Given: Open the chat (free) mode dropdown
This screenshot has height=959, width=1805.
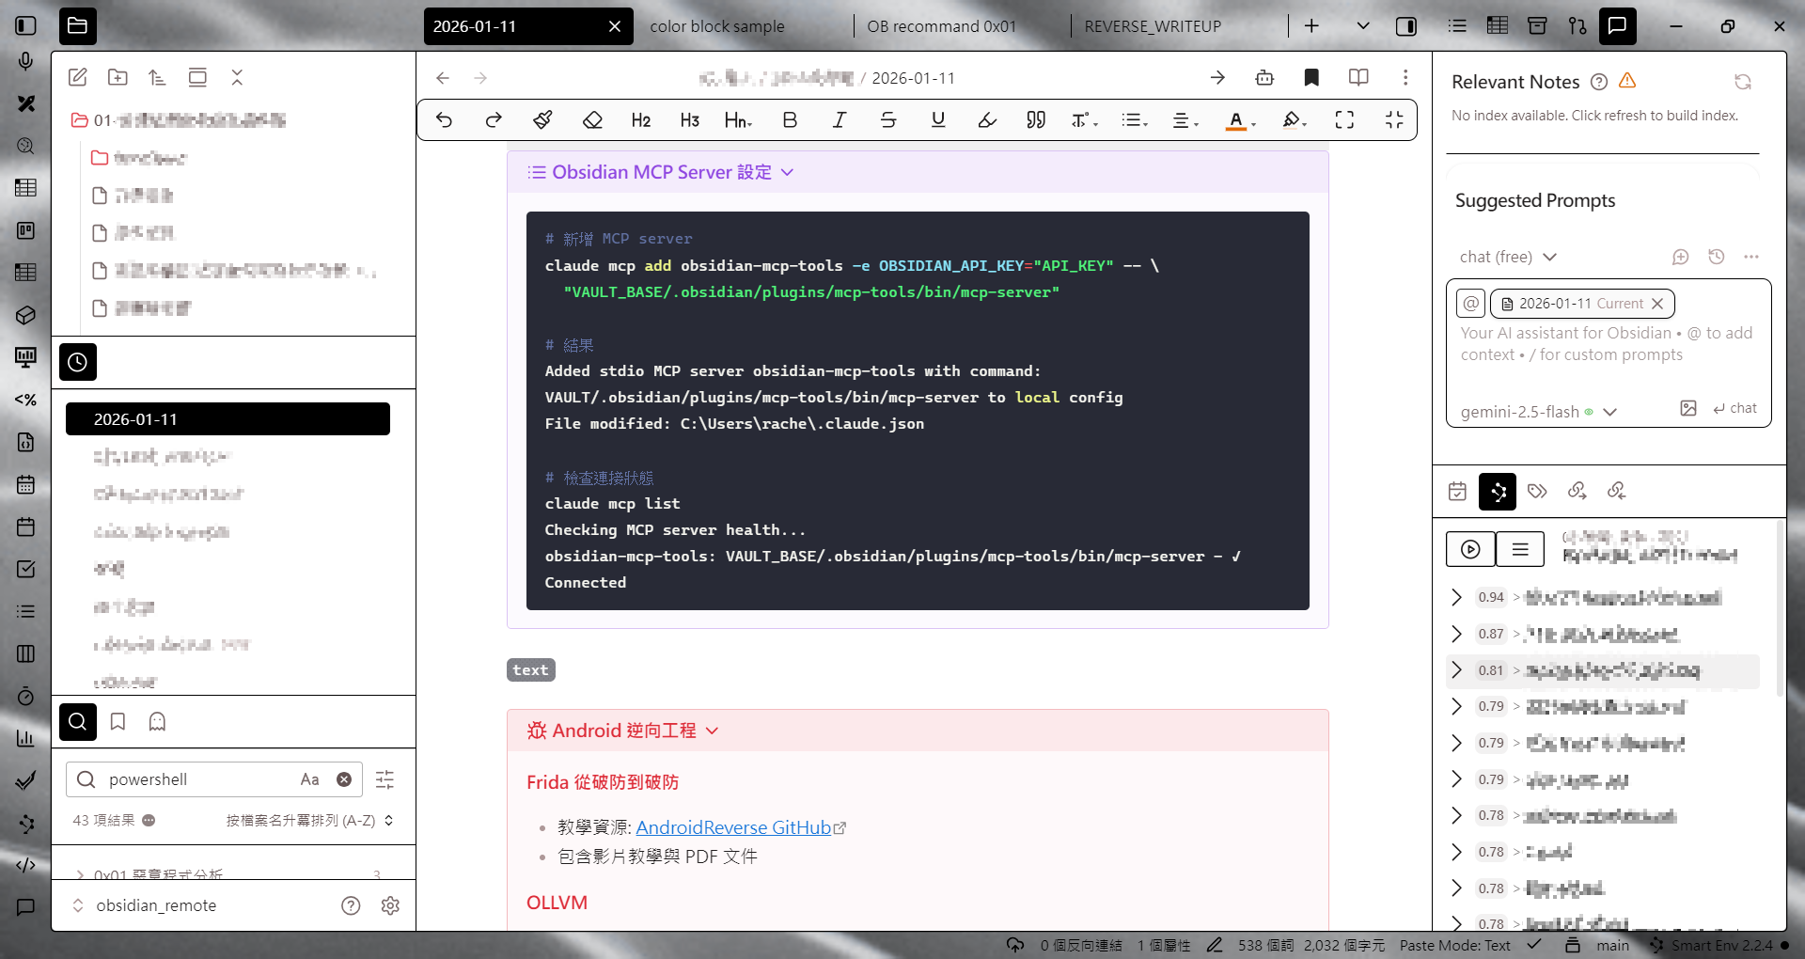Looking at the screenshot, I should pyautogui.click(x=1509, y=257).
